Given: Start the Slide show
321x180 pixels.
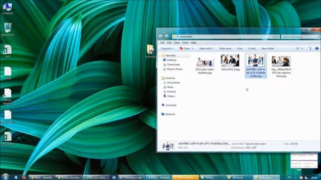Looking at the screenshot, I should (225, 48).
